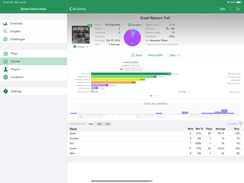The image size is (244, 183).
Task: Click the base game puzzle piece icon
Action: click(x=129, y=25)
